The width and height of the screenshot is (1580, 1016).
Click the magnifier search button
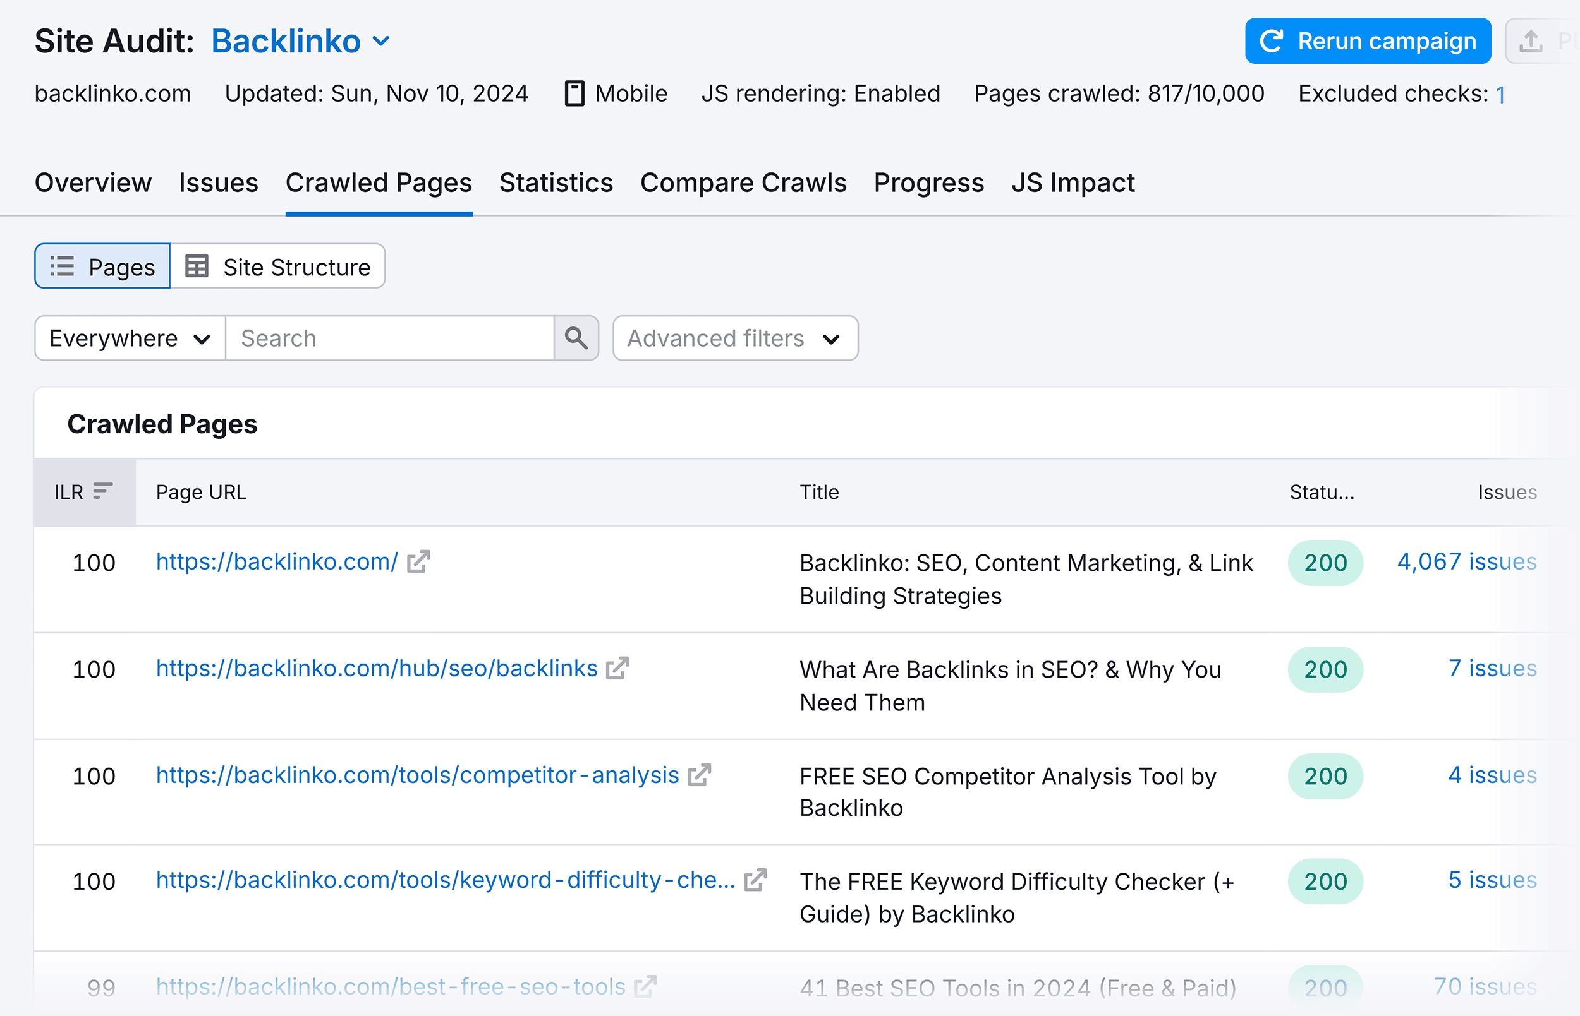(x=576, y=338)
